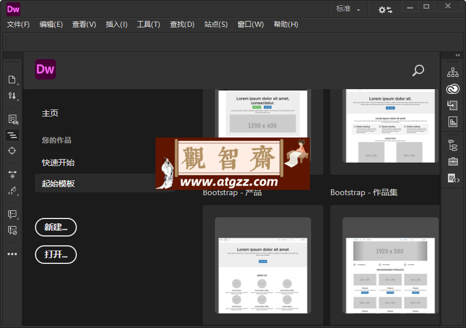This screenshot has height=328, width=466.
Task: Open the Insert (插入) menu
Action: pos(116,24)
